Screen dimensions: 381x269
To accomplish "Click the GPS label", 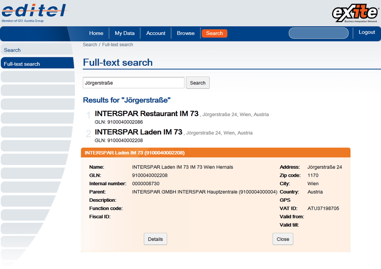I will coord(285,200).
